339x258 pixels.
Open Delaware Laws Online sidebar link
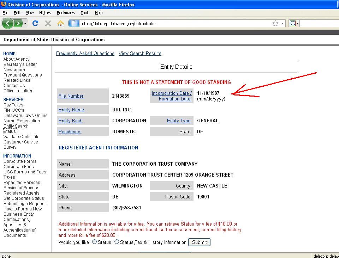pos(25,116)
